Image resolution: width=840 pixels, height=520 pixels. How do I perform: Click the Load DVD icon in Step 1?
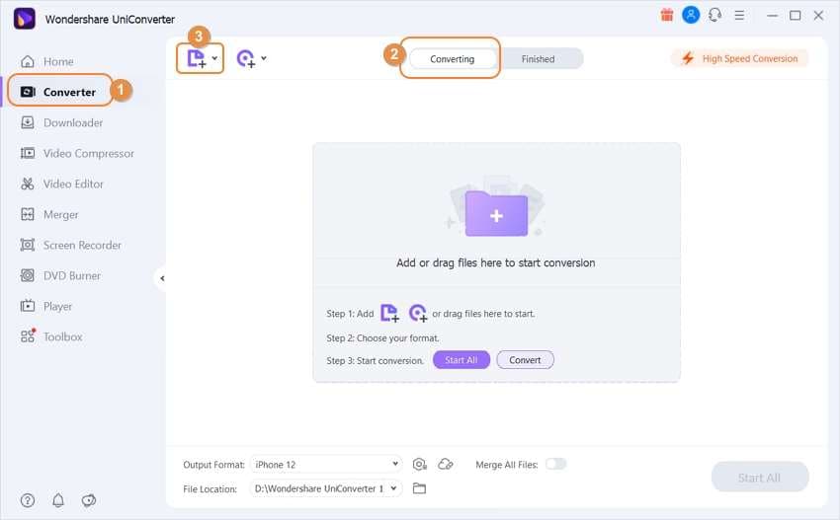[x=418, y=313]
